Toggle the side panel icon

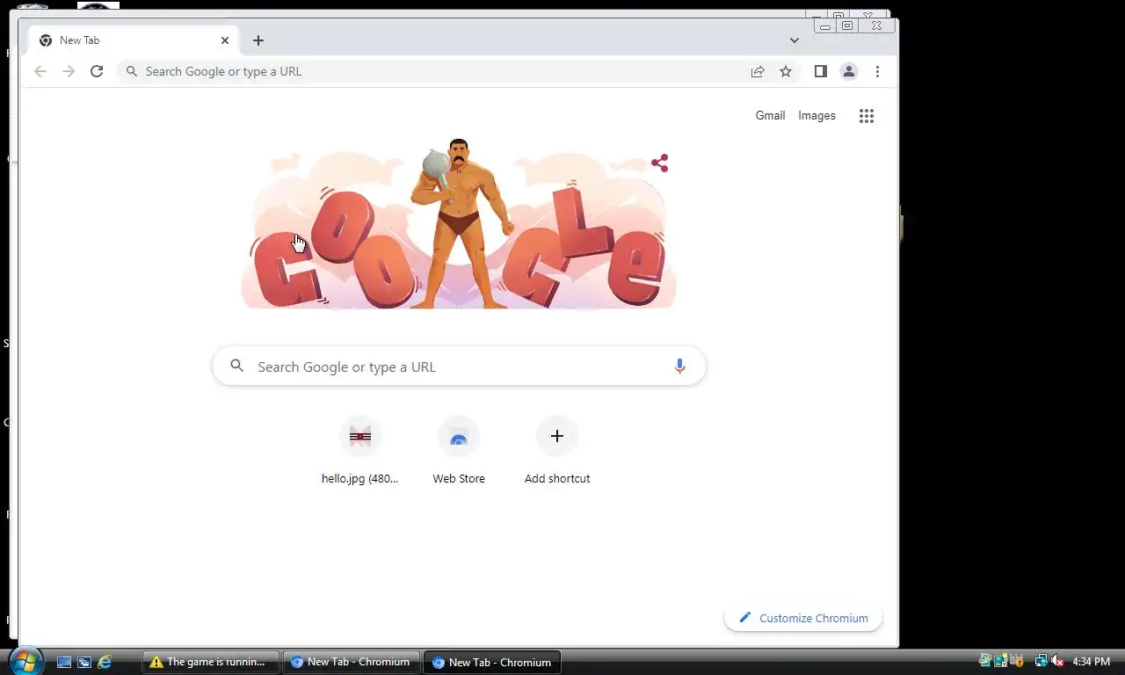pyautogui.click(x=820, y=71)
